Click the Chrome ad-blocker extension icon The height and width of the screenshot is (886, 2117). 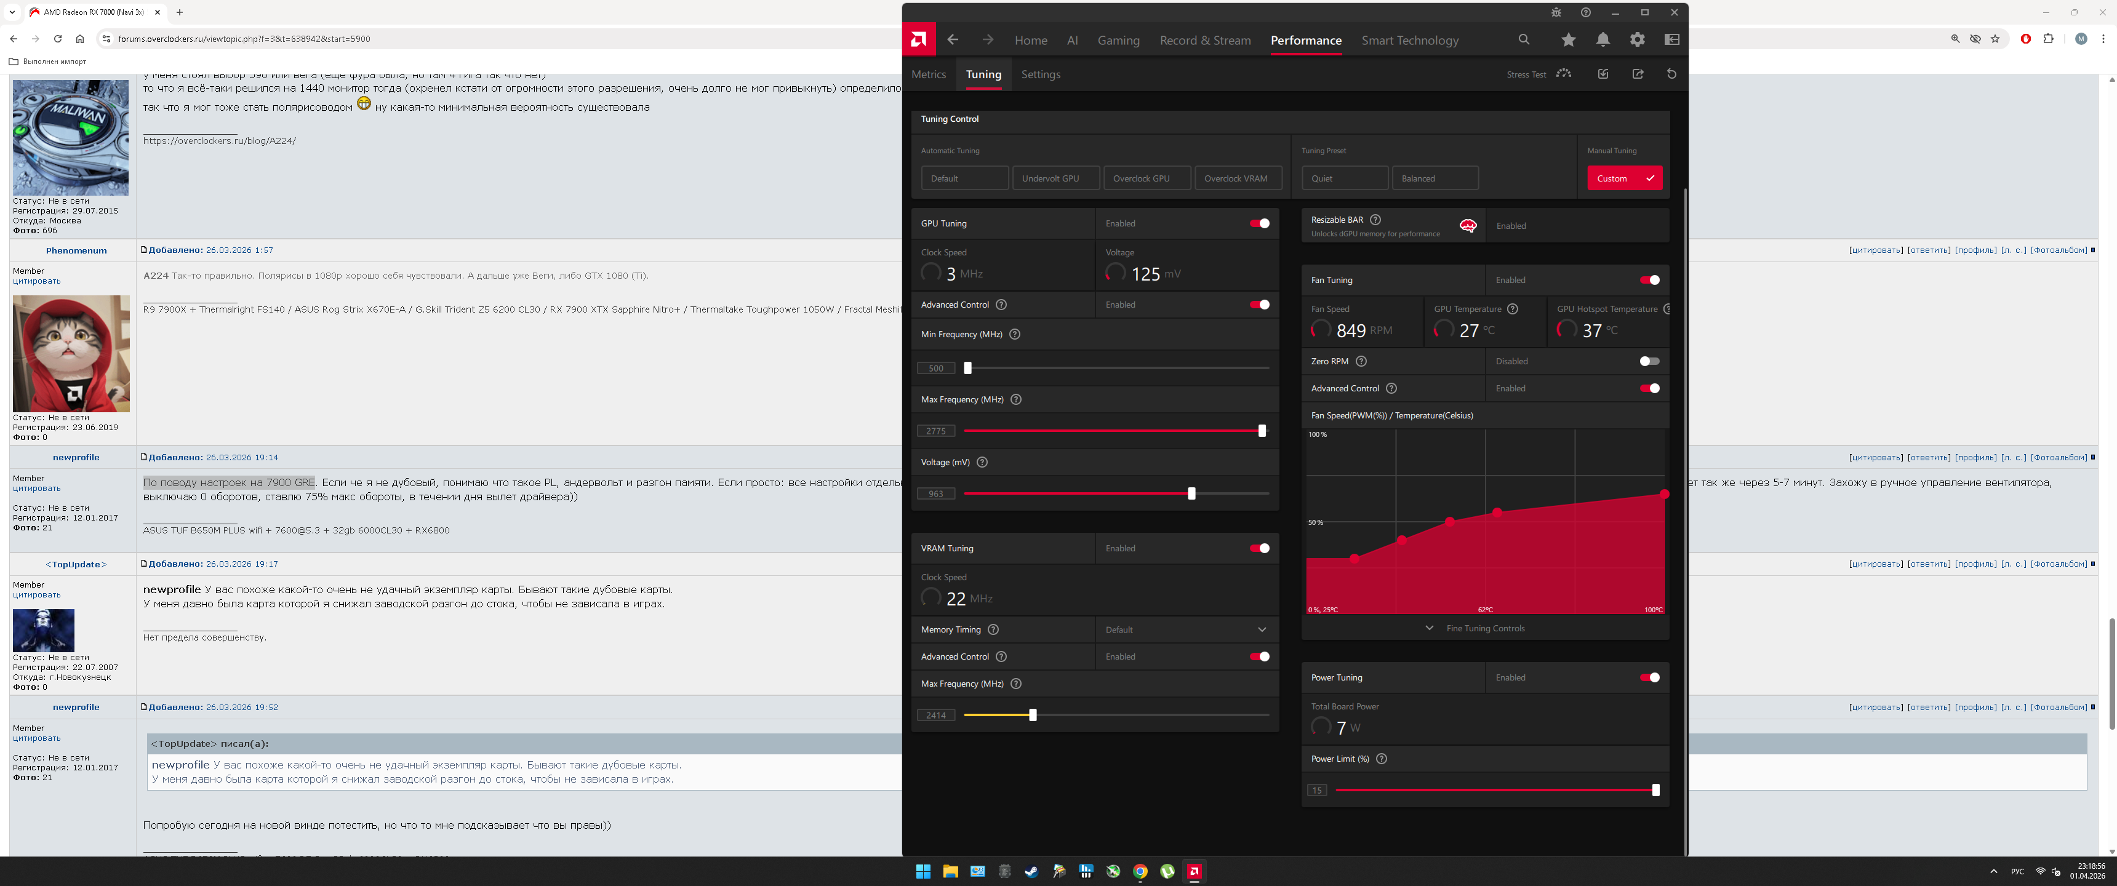tap(2026, 39)
